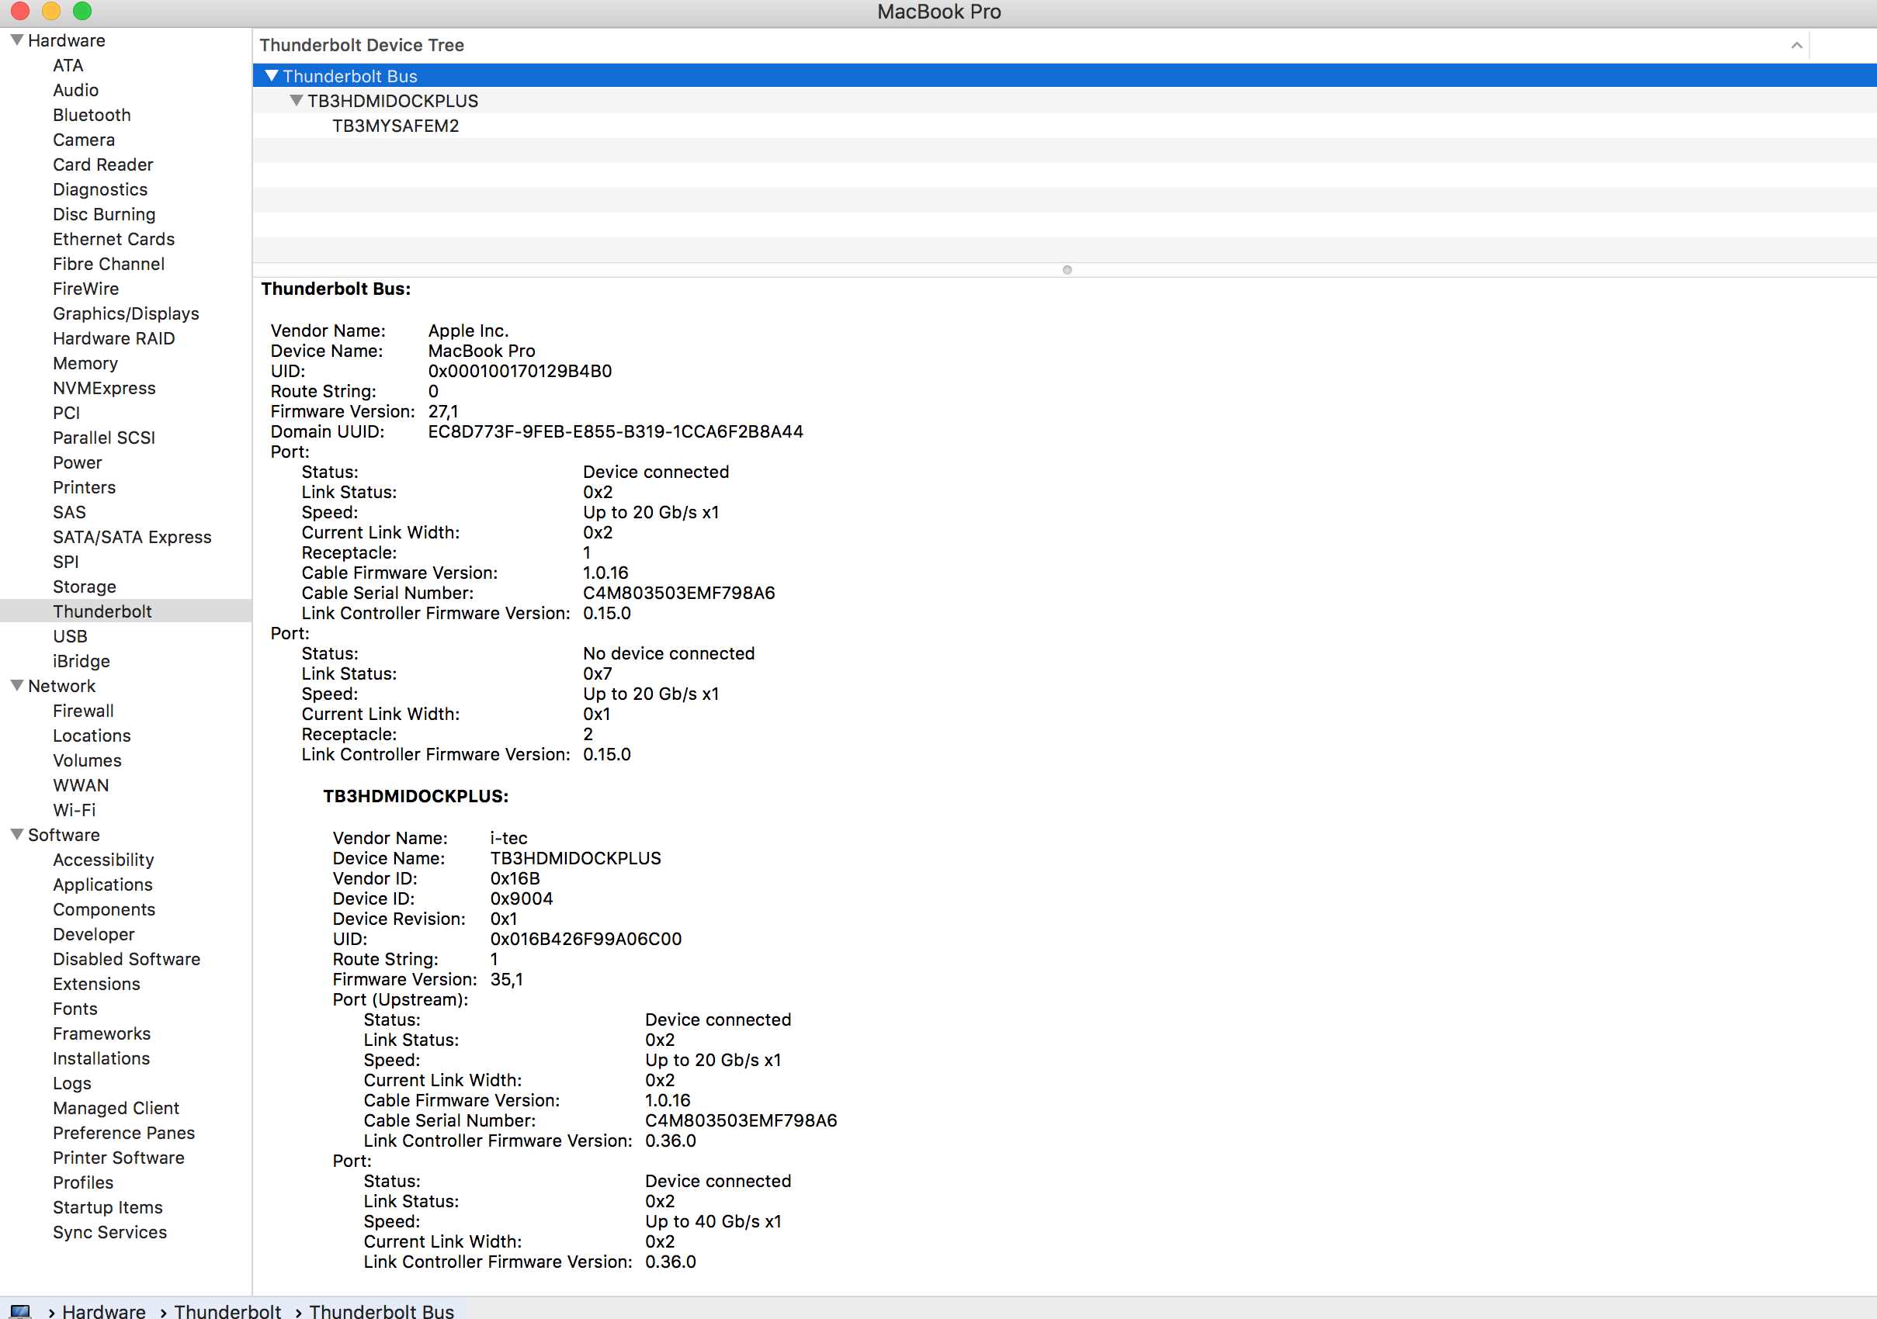The image size is (1877, 1319).
Task: Select Parallel SCSI entry
Action: [x=104, y=438]
